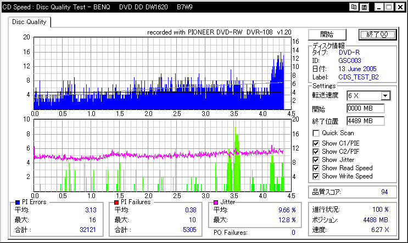Click Jitter maximum 12.8 %
Viewport: 408px width, 243px height.
coord(287,220)
